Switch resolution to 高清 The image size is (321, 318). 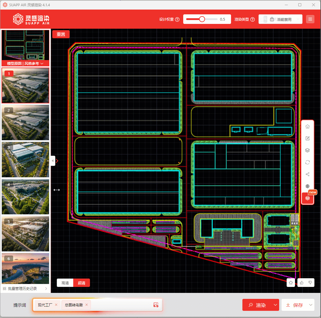click(65, 283)
